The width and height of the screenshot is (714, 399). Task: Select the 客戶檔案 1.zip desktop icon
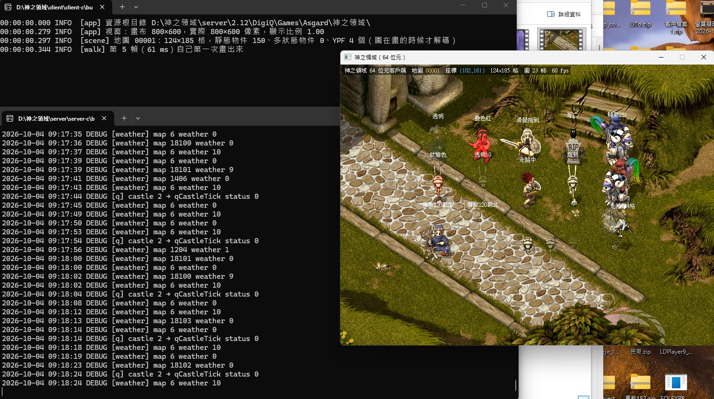tap(676, 18)
